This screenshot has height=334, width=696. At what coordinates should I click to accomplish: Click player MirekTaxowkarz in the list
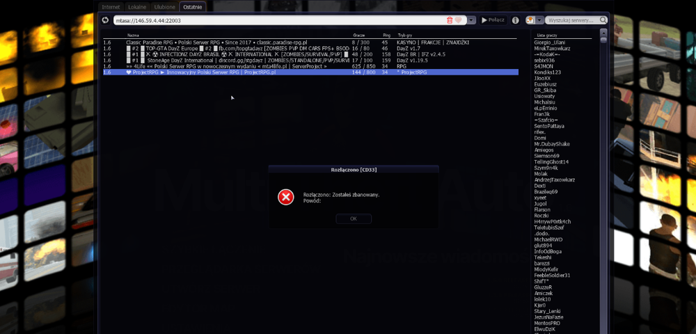click(552, 48)
